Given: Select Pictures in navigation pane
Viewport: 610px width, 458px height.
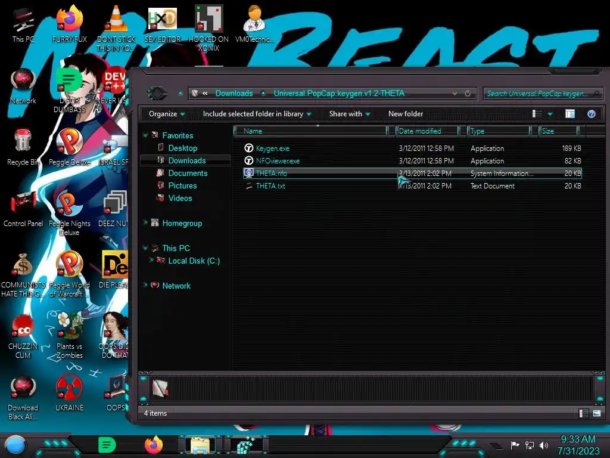Looking at the screenshot, I should coord(182,185).
